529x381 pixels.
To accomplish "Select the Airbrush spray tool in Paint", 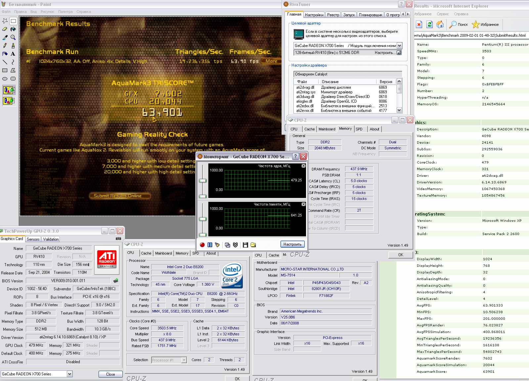I will tap(5, 54).
